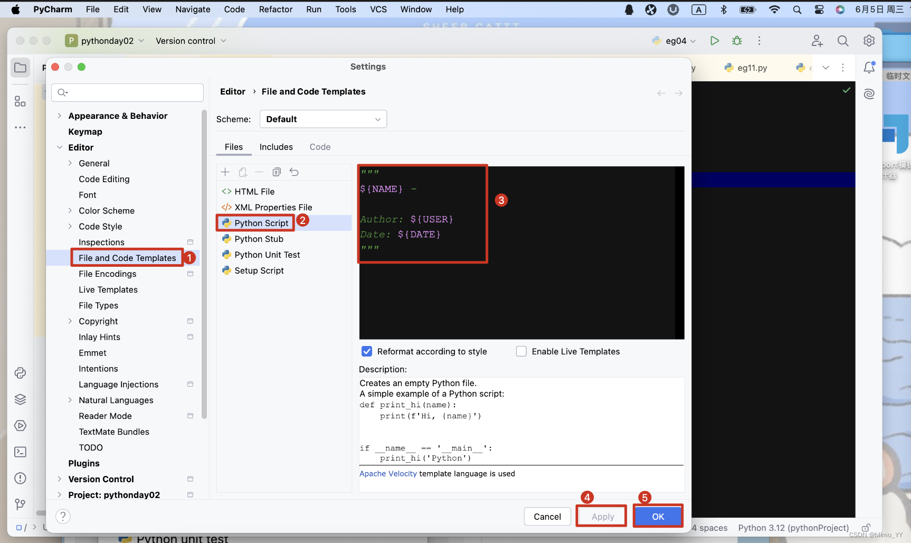Open the Version control dropdown
Image resolution: width=911 pixels, height=543 pixels.
(191, 41)
